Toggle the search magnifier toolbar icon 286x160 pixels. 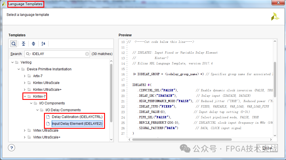point(14,44)
